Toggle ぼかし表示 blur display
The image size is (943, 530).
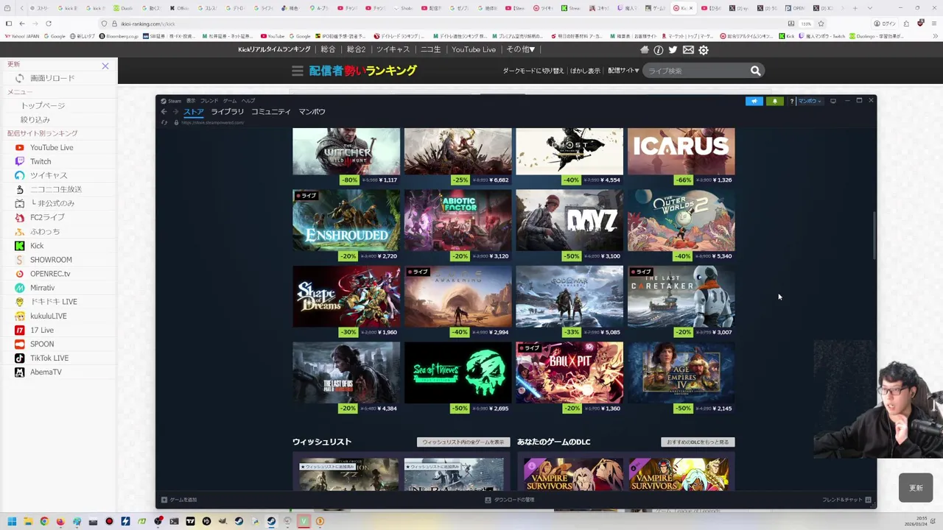[585, 71]
